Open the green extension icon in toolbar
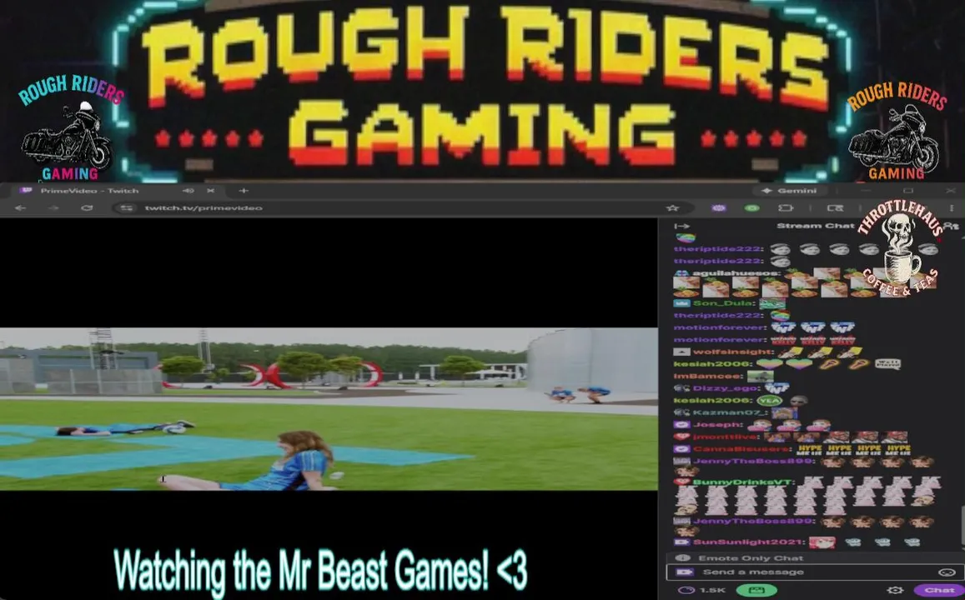 [752, 207]
